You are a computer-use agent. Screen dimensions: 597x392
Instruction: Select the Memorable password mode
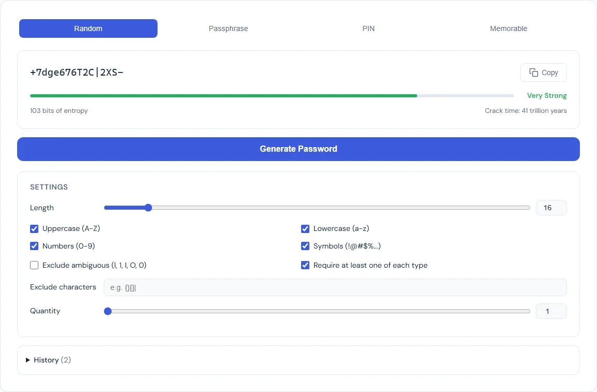(x=508, y=28)
